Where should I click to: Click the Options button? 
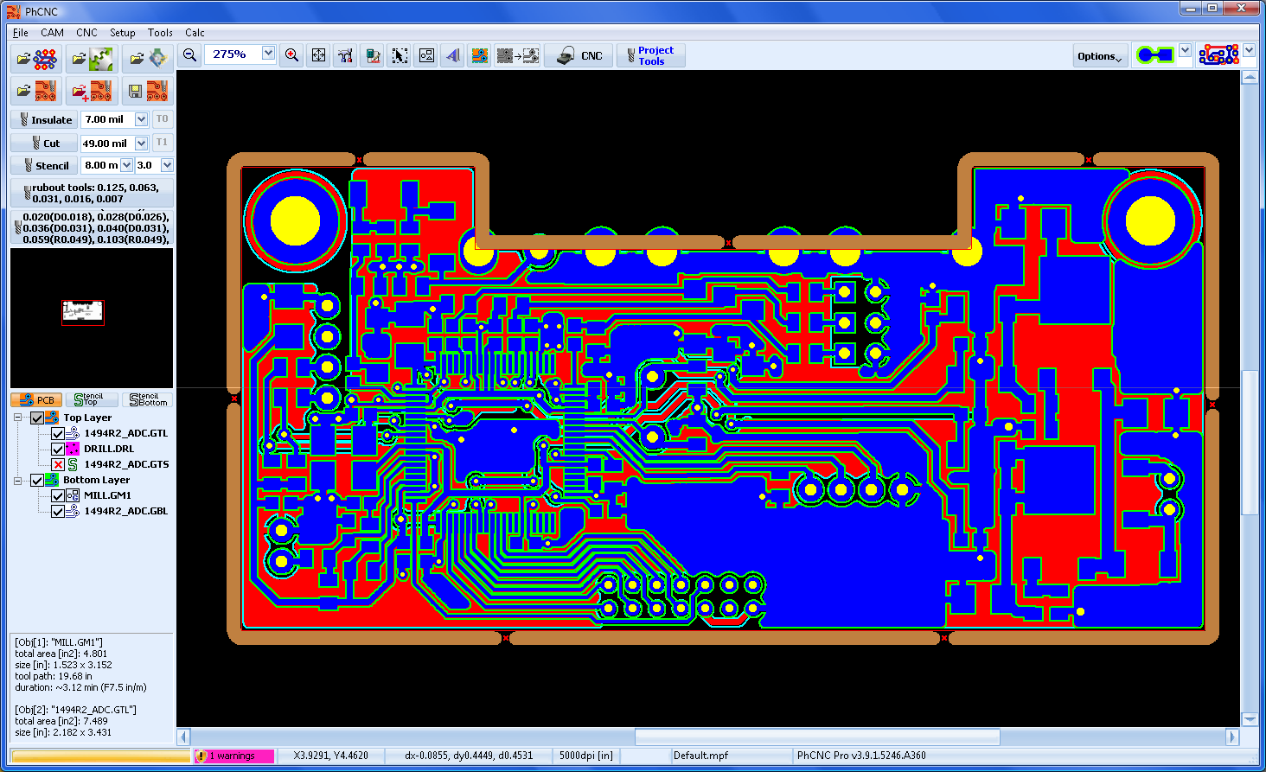click(1099, 56)
